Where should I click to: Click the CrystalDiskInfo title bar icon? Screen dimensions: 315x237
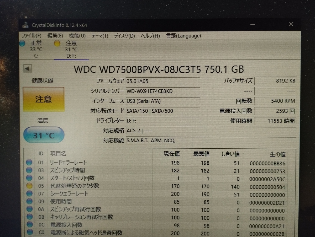(x=25, y=25)
